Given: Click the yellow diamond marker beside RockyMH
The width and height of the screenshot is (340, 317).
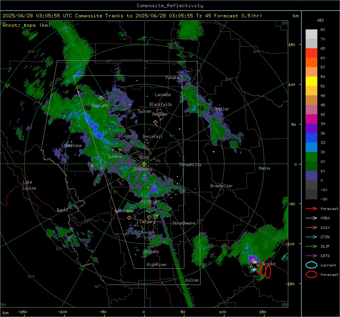Looking at the screenshot, I should point(101,98).
